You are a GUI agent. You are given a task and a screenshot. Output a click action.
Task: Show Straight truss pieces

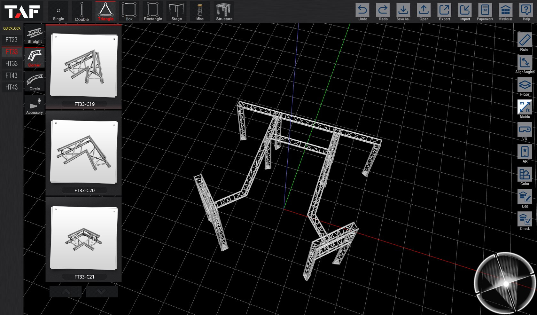[x=35, y=35]
